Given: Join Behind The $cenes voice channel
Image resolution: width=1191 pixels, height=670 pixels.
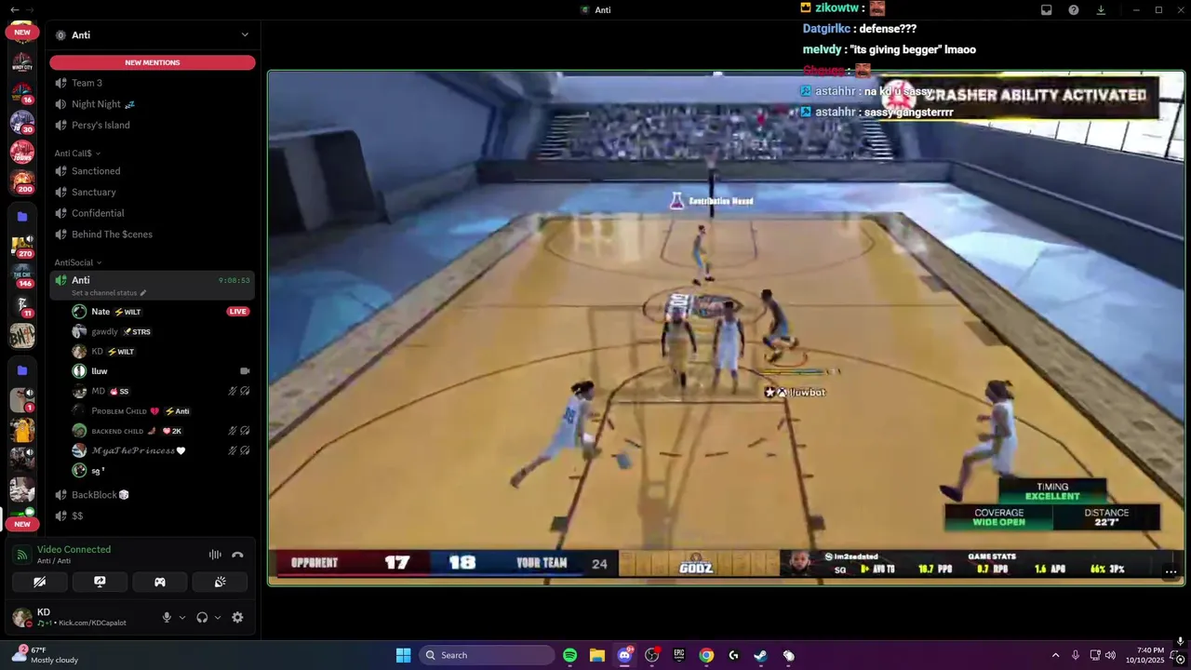Looking at the screenshot, I should tap(153, 234).
